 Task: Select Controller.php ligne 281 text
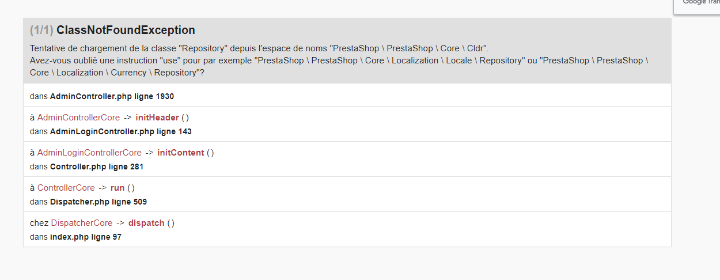tap(97, 167)
